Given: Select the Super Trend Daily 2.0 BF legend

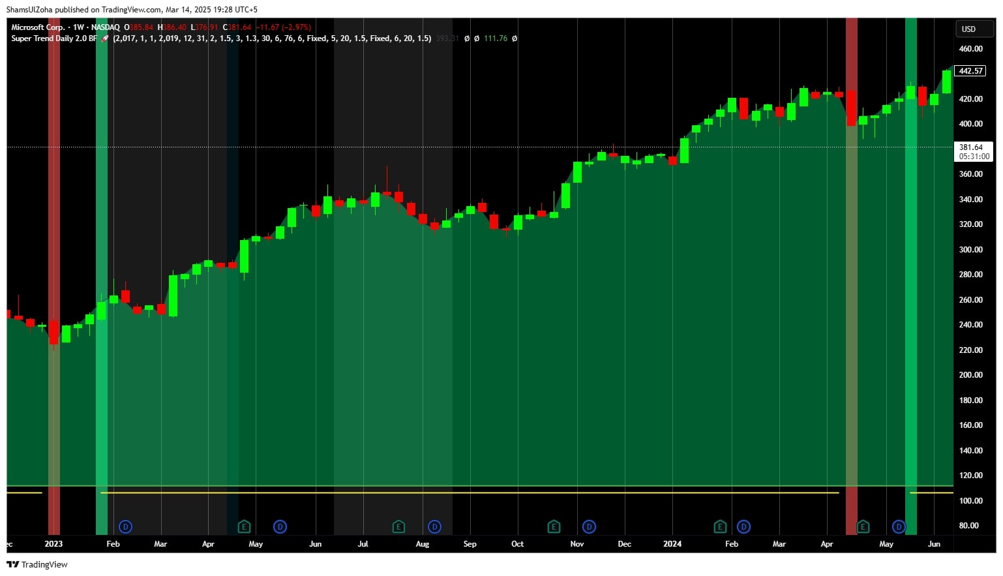Looking at the screenshot, I should [x=54, y=38].
